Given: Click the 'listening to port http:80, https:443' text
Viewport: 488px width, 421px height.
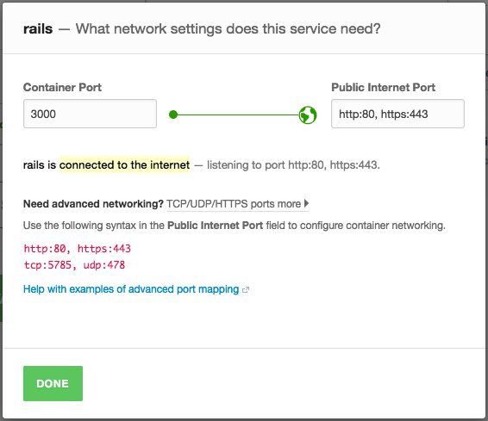Looking at the screenshot, I should (293, 165).
